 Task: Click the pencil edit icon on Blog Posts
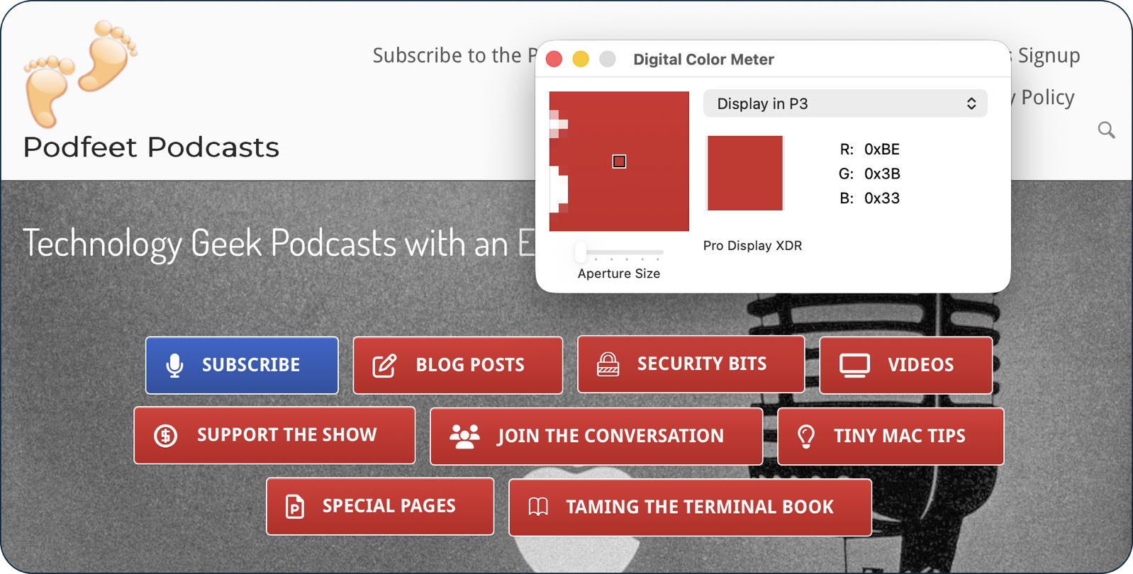tap(384, 365)
